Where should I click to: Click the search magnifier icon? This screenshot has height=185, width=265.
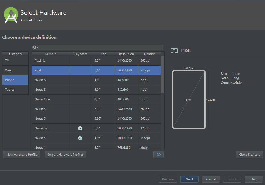coord(35,48)
